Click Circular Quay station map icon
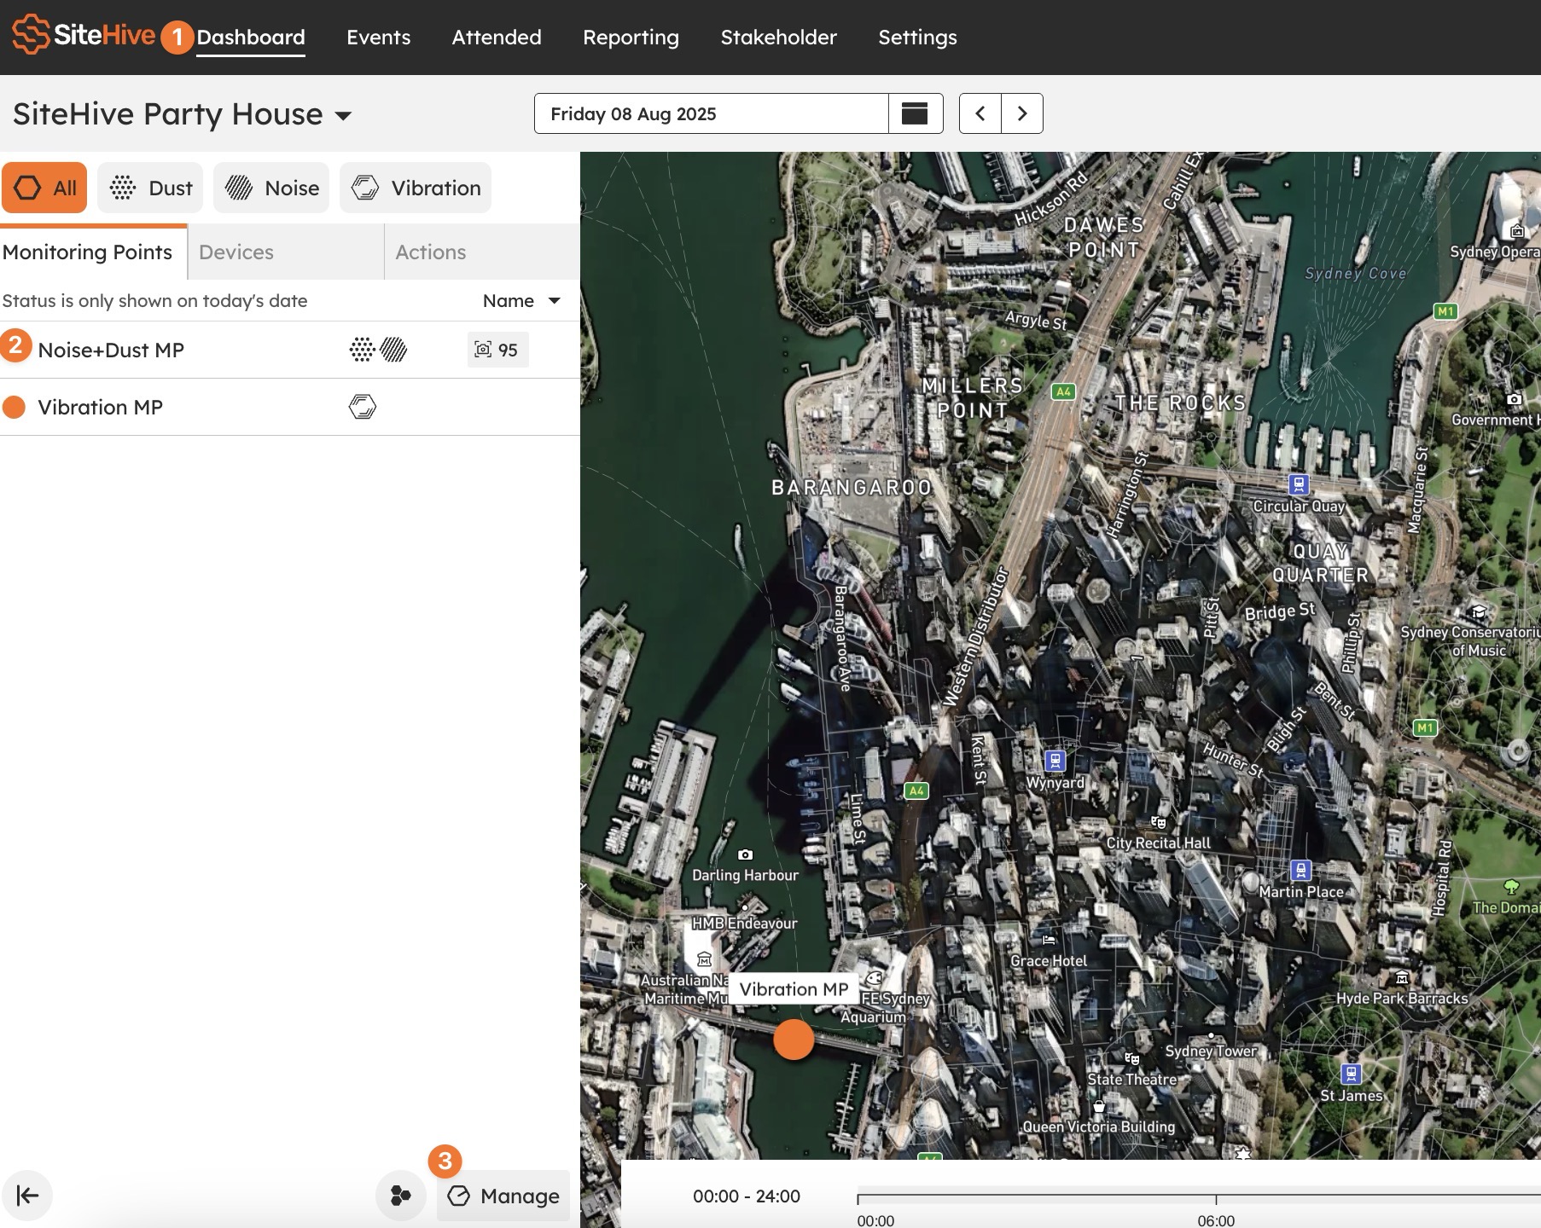 [1299, 484]
